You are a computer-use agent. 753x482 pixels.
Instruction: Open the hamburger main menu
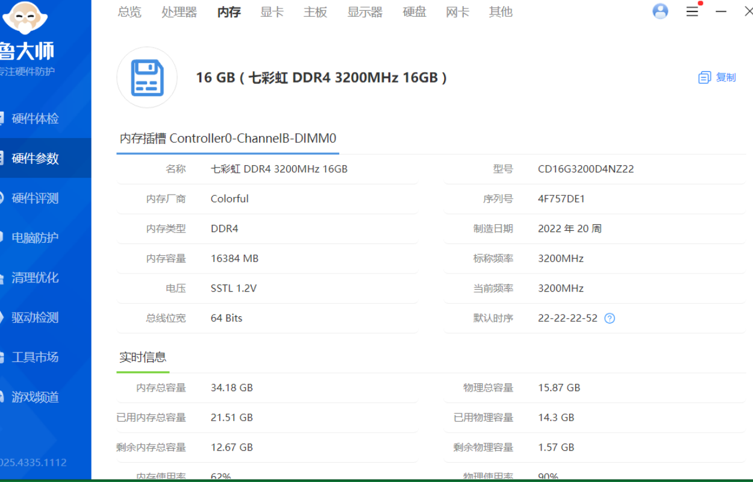pyautogui.click(x=692, y=11)
